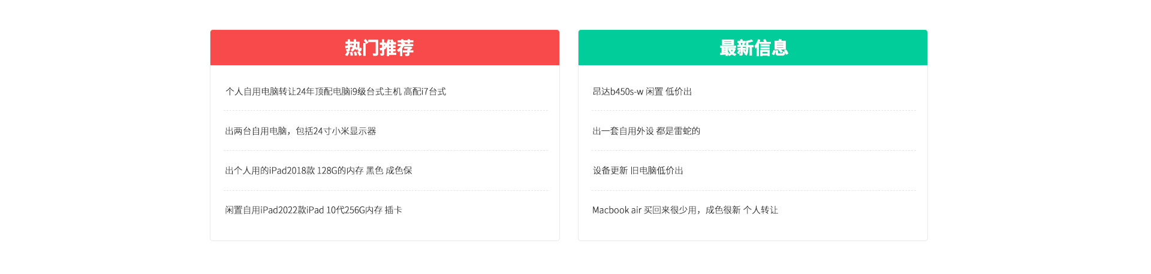Open the Macbook air 个人转让 post
Image resolution: width=1151 pixels, height=274 pixels.
(x=685, y=210)
